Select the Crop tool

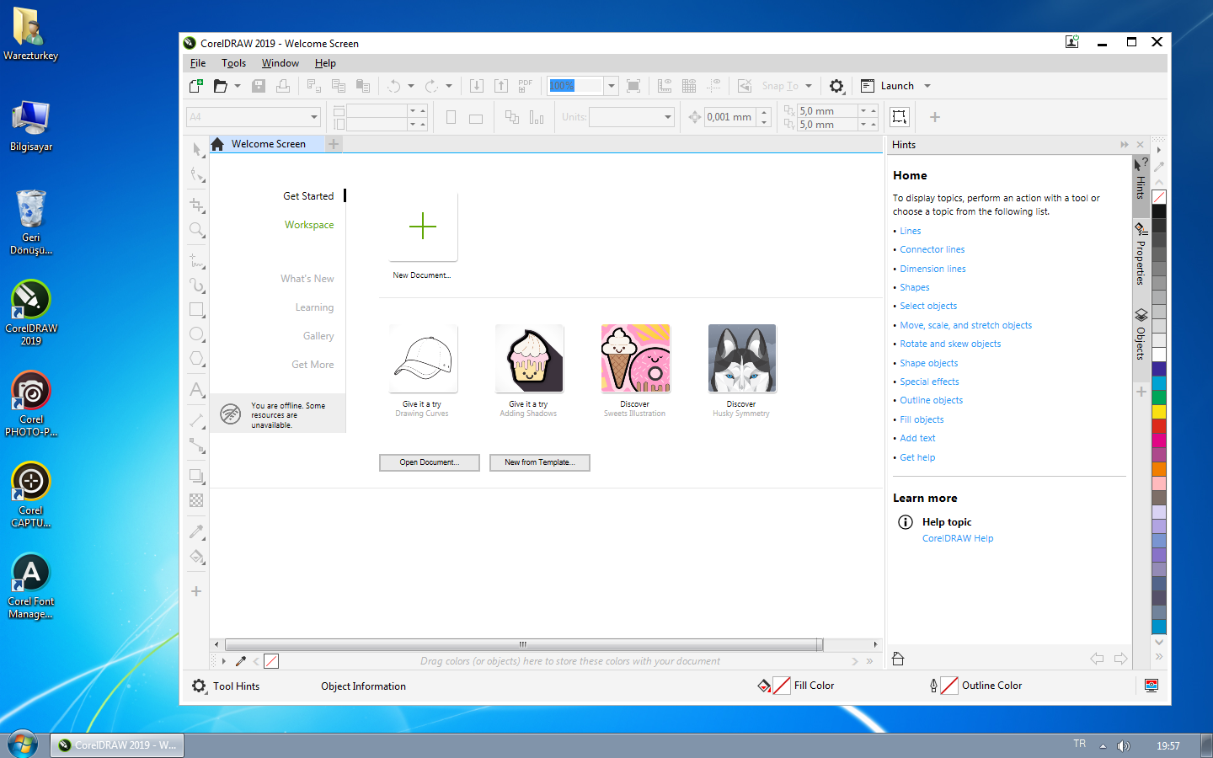tap(197, 205)
